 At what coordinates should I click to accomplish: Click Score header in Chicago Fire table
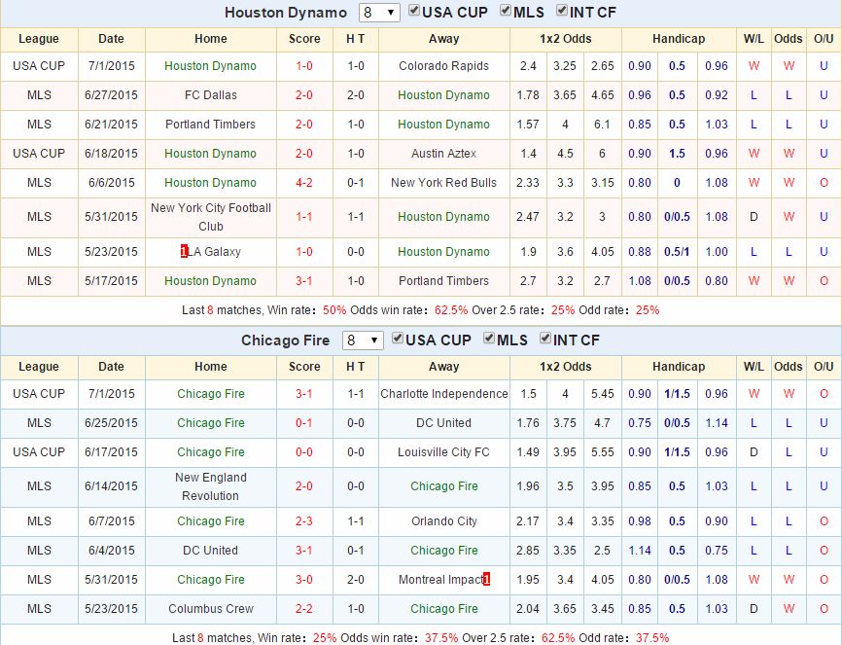[x=304, y=367]
